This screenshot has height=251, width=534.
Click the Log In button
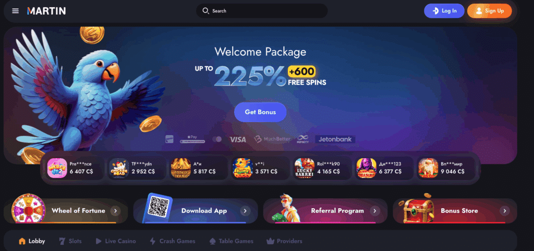444,11
